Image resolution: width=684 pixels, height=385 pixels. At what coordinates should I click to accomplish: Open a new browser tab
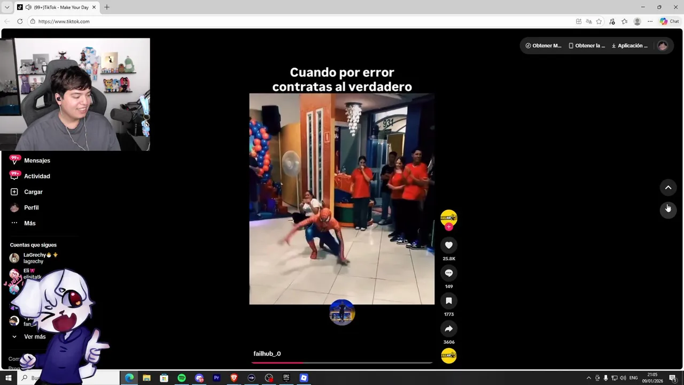click(x=107, y=7)
